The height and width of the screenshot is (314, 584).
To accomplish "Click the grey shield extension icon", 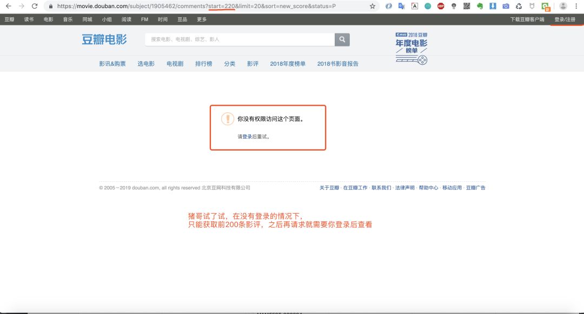I will click(x=532, y=6).
